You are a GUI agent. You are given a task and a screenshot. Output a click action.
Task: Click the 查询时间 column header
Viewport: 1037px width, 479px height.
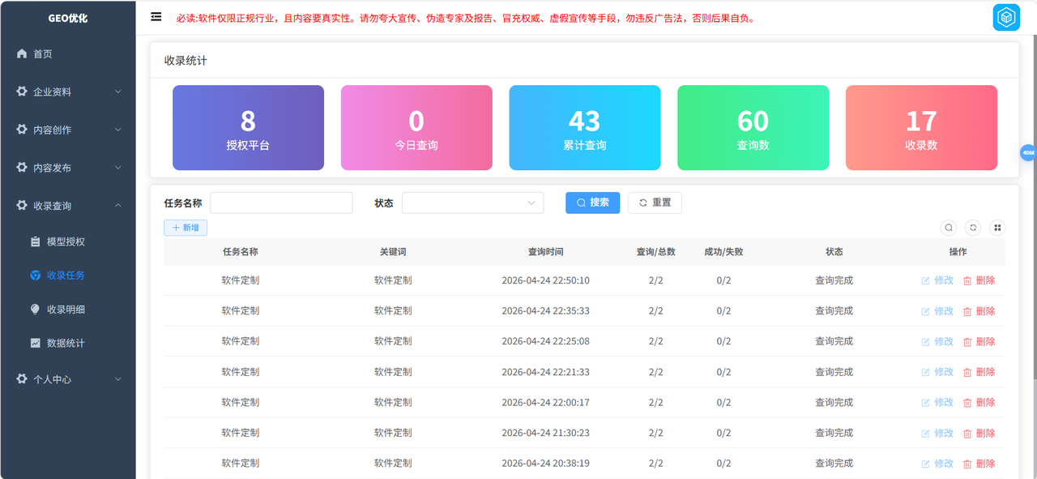tap(545, 252)
